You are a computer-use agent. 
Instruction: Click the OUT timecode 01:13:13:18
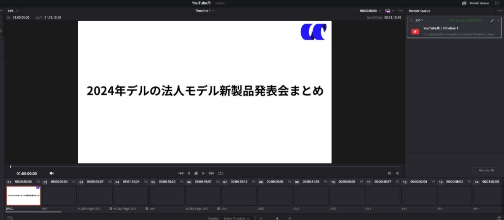(53, 18)
